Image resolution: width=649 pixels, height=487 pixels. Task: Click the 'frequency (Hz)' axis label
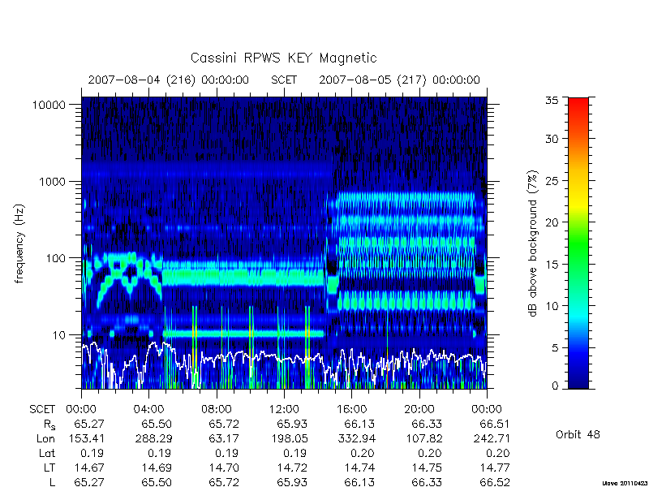[19, 243]
